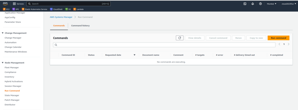Open Distributor in sidebar
The height and width of the screenshot is (110, 298).
click(x=10, y=104)
